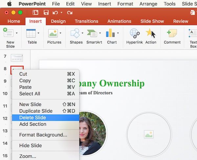Open the Shapes dropdown arrow
This screenshot has width=197, height=160.
[82, 33]
